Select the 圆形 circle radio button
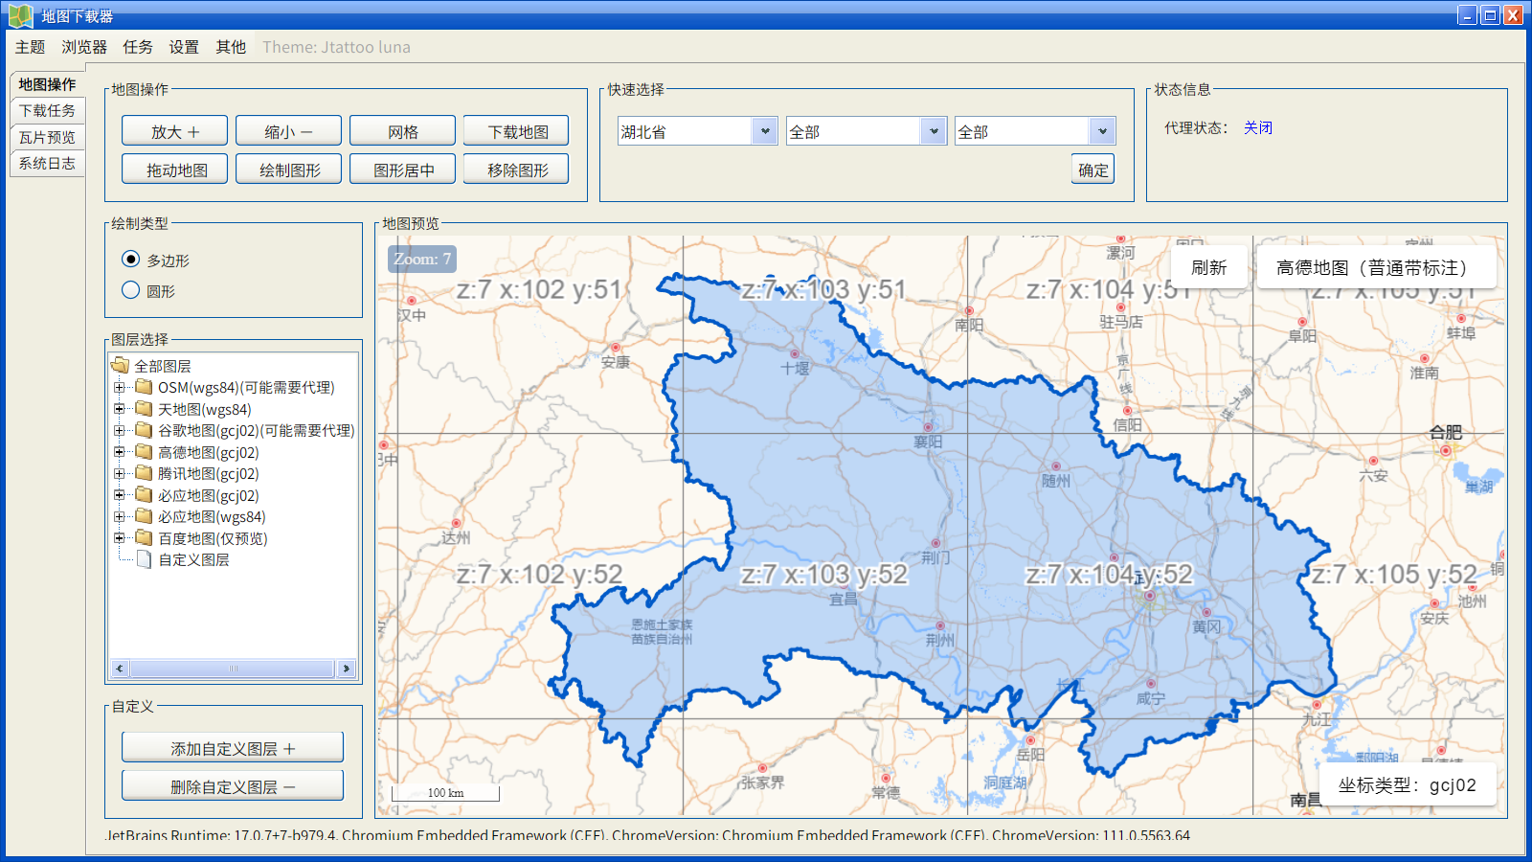This screenshot has width=1532, height=862. (131, 289)
